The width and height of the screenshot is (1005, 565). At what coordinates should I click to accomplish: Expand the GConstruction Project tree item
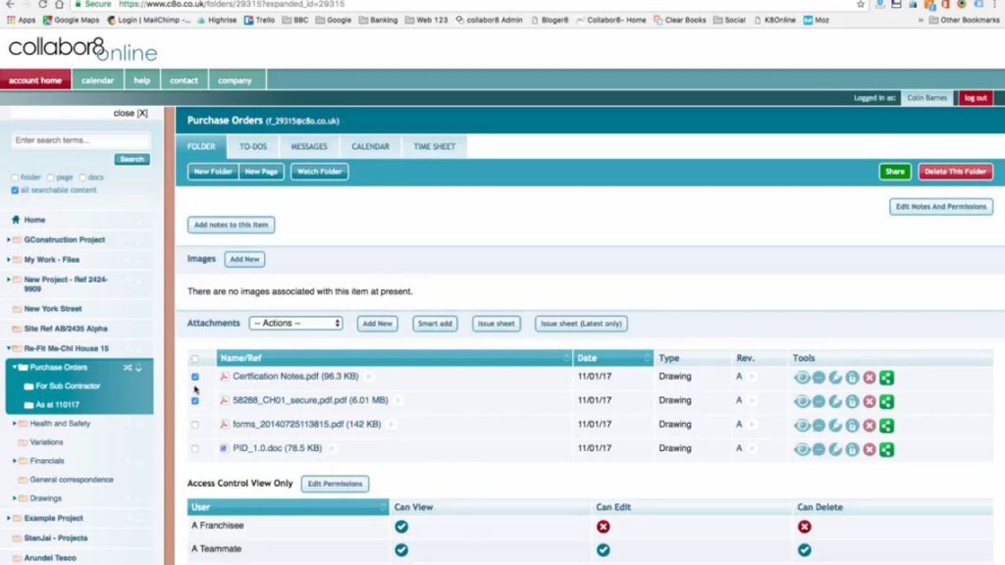[8, 239]
